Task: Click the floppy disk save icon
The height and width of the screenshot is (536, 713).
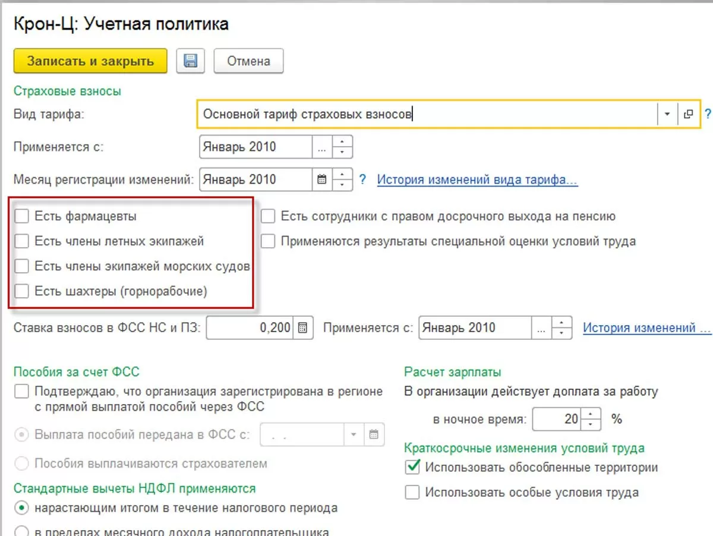Action: click(190, 61)
